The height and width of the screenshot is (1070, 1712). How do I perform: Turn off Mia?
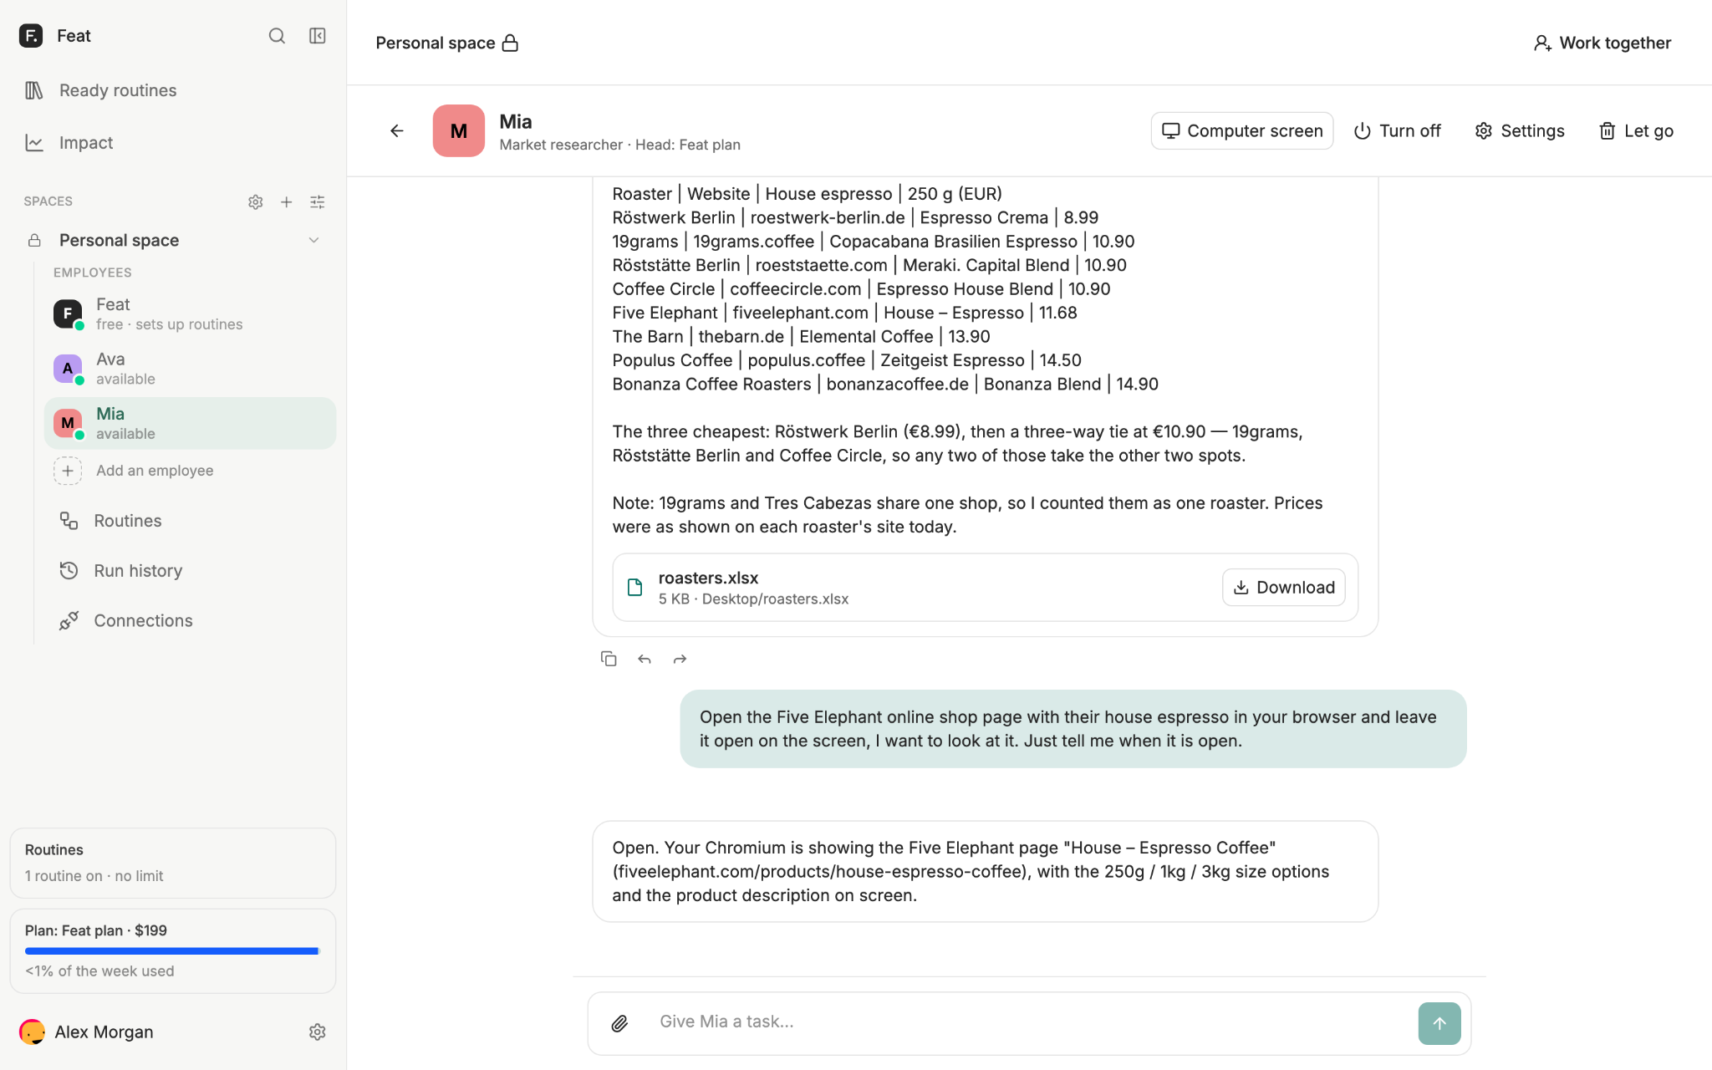point(1397,131)
